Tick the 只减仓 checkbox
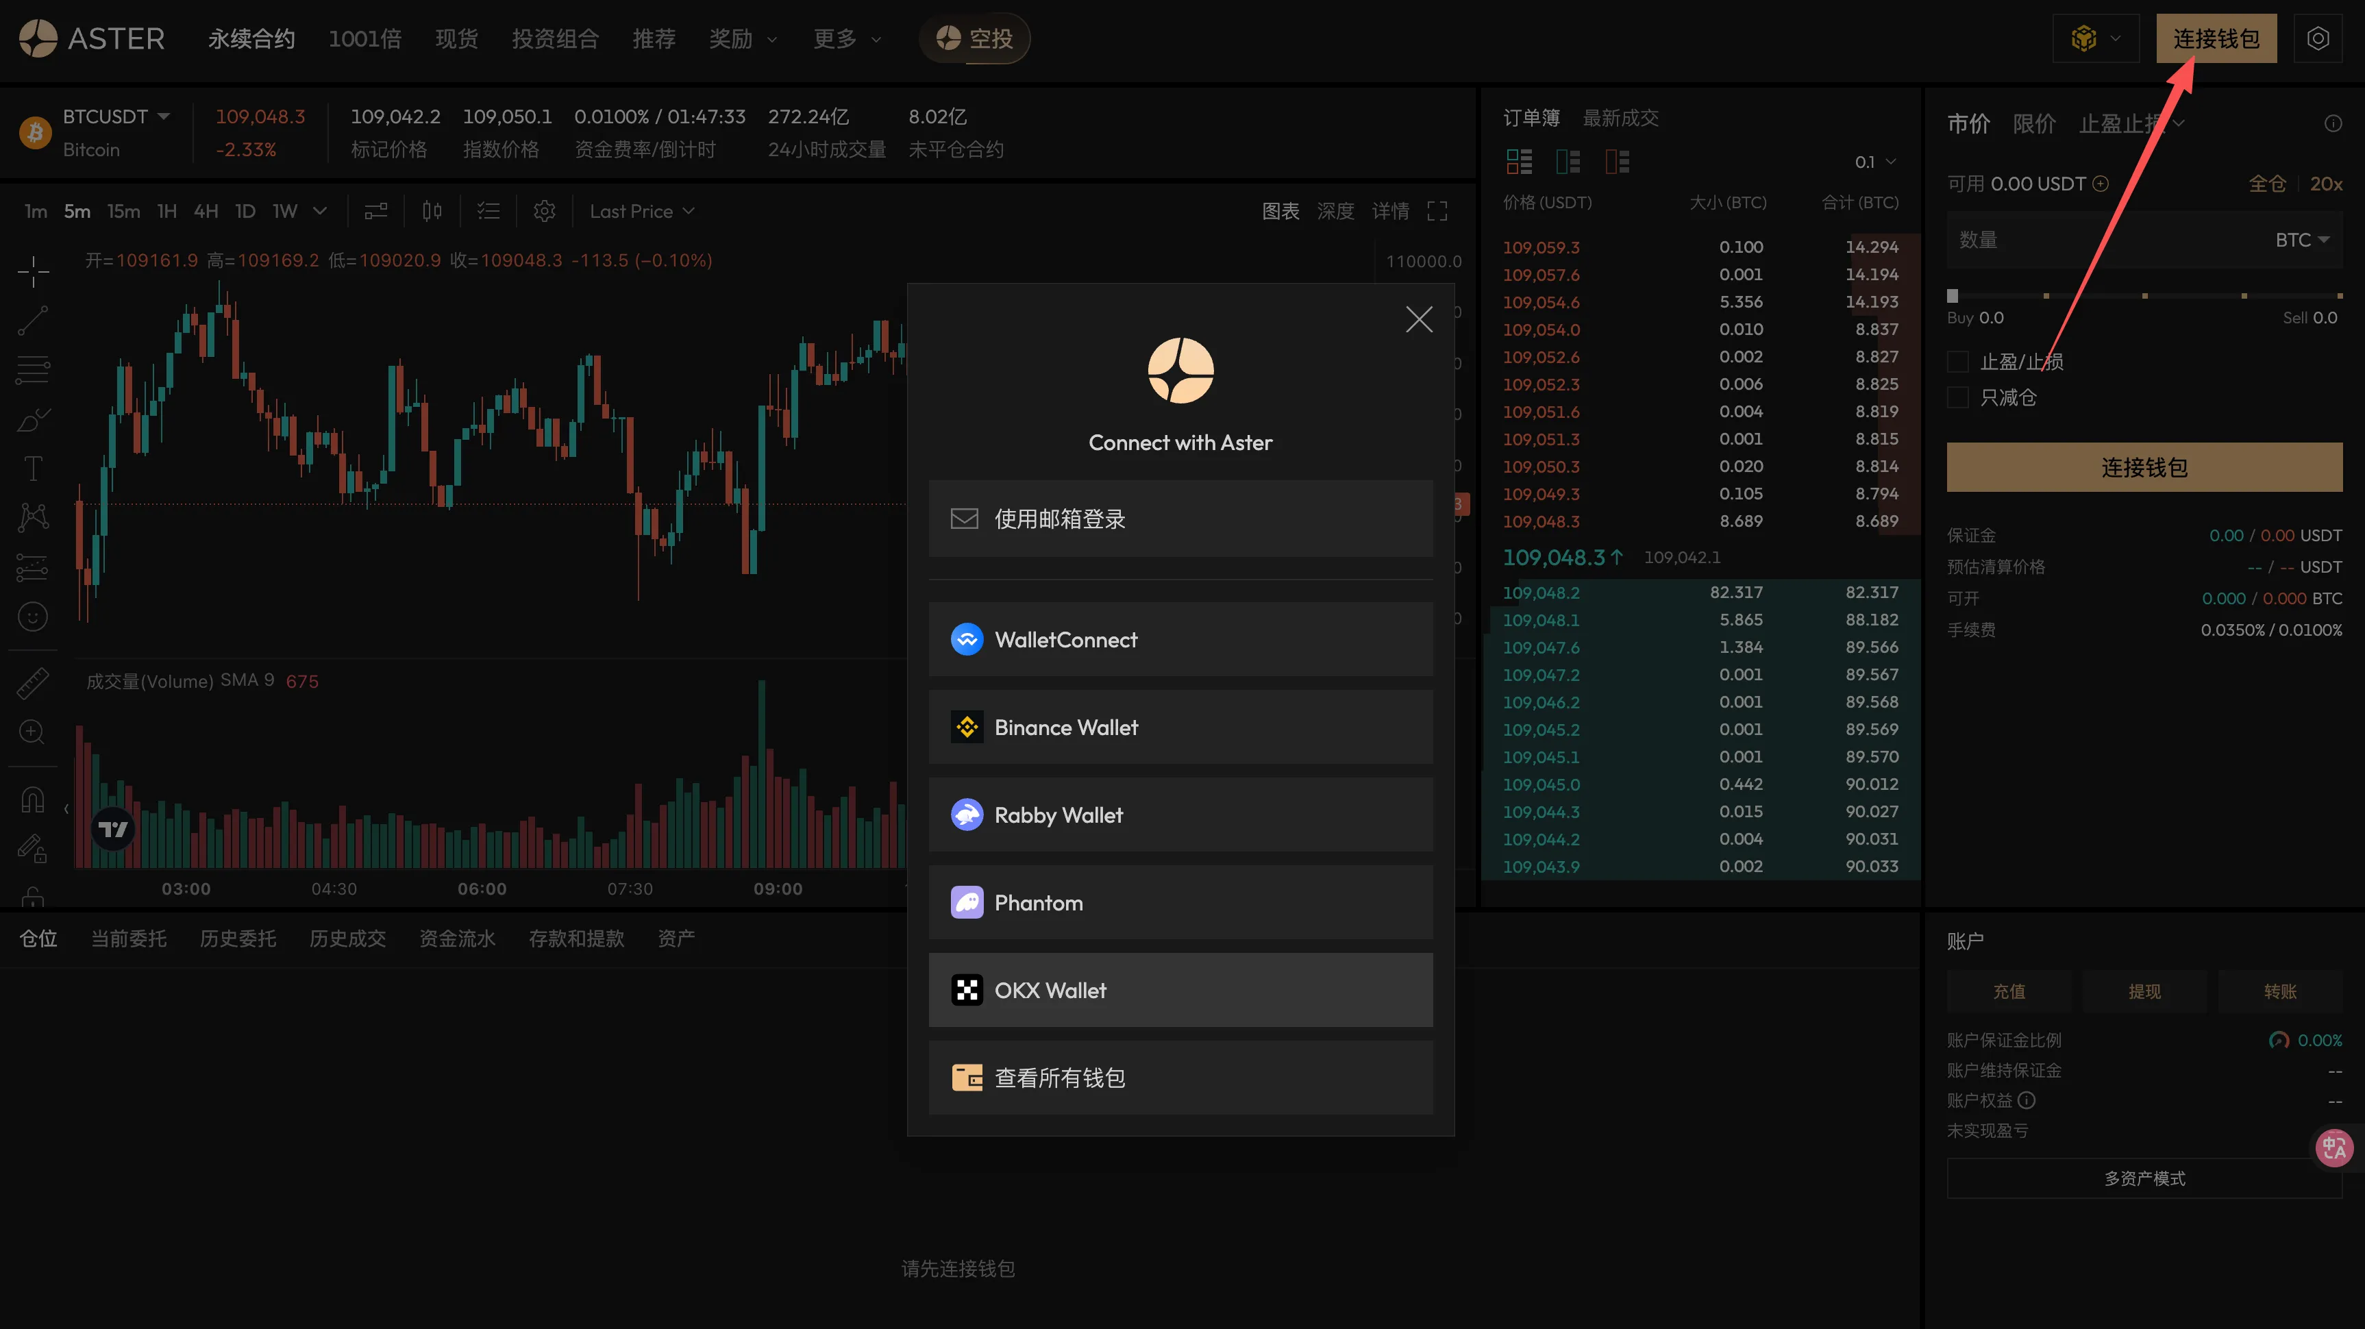The width and height of the screenshot is (2365, 1329). (1957, 397)
